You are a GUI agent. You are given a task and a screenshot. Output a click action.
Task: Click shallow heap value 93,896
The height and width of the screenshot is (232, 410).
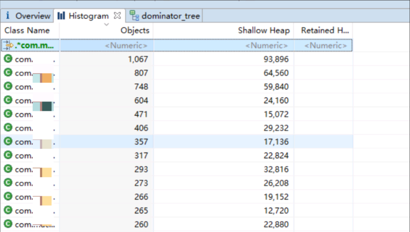click(276, 59)
